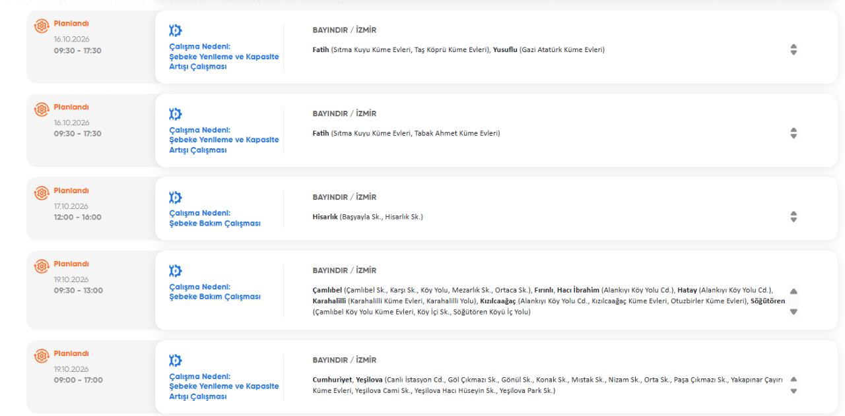This screenshot has height=416, width=845.
Task: Click the date "17.10.2026"
Action: tap(71, 206)
